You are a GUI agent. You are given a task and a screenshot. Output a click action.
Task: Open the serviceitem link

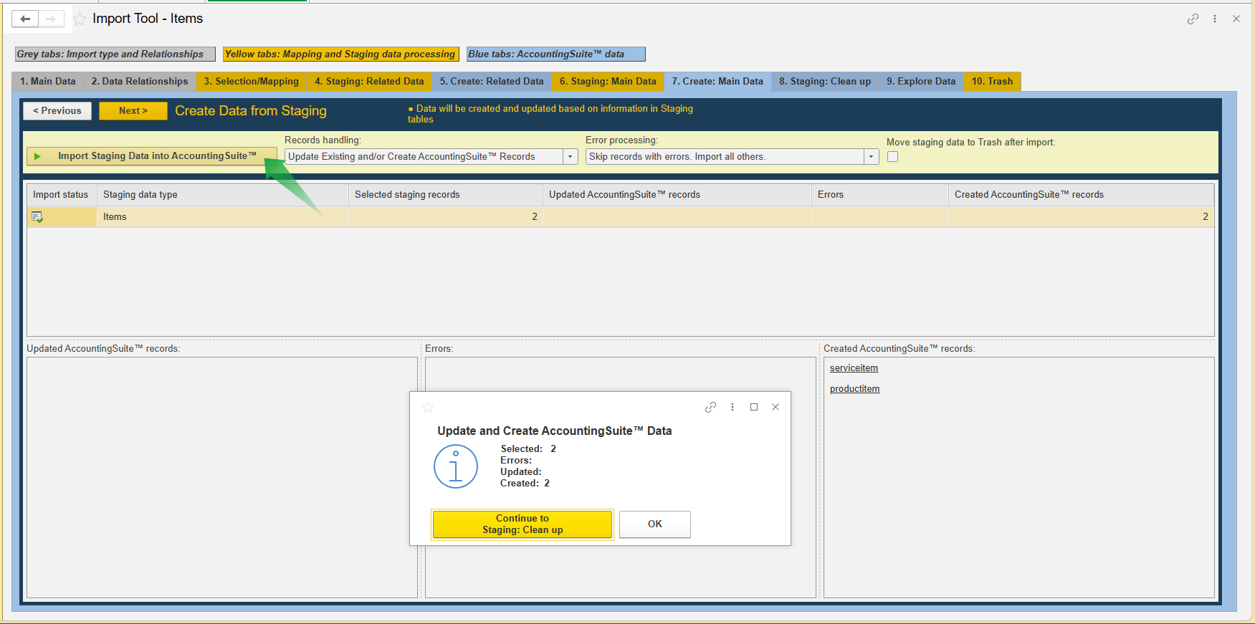tap(854, 368)
